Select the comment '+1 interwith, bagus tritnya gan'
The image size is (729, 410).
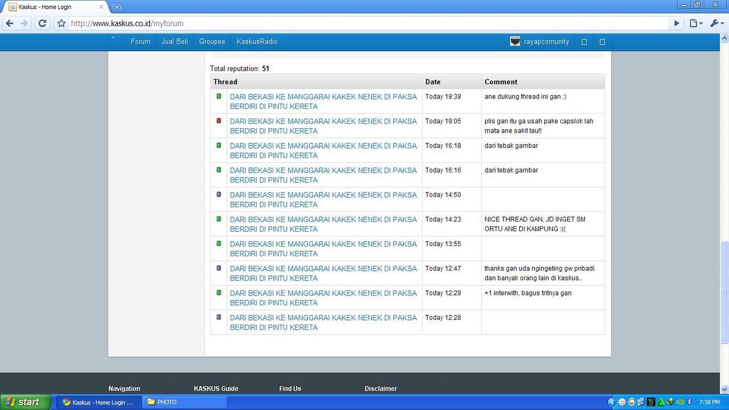pos(528,293)
